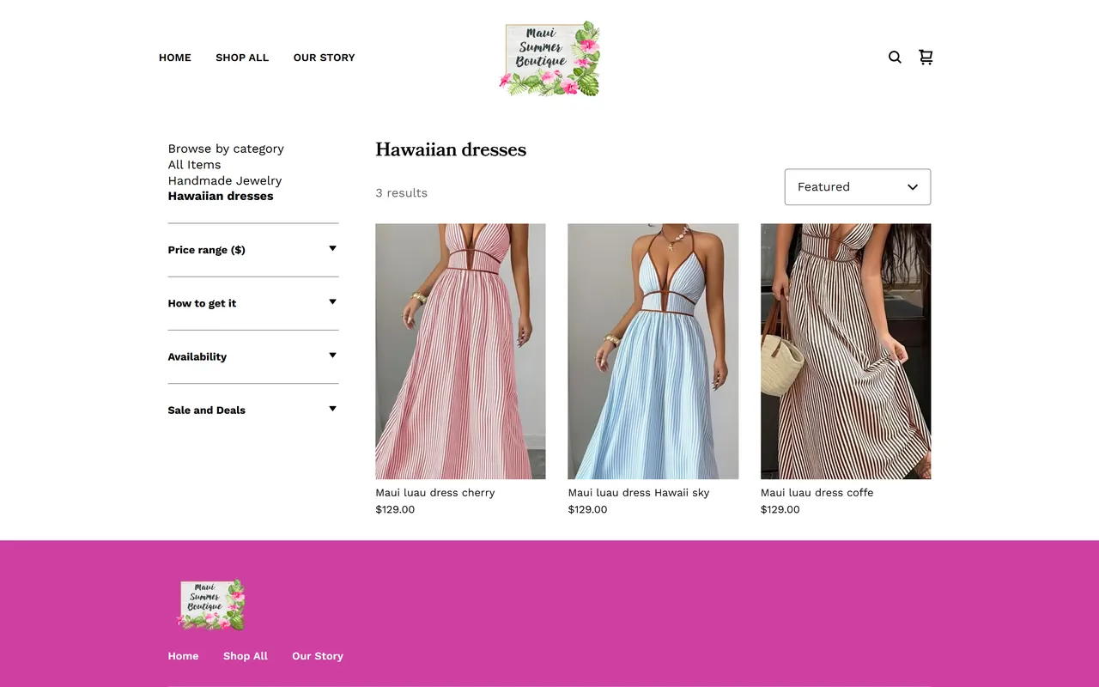This screenshot has height=687, width=1099.
Task: Click the Maui luau dress cherry title
Action: point(435,493)
